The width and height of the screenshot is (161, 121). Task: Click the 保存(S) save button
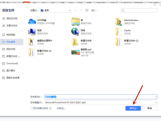click(x=133, y=108)
